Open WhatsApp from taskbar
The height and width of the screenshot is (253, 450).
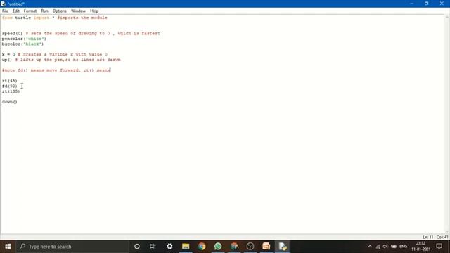[x=218, y=247]
